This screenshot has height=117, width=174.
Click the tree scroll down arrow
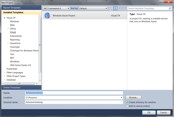[x=40, y=80]
